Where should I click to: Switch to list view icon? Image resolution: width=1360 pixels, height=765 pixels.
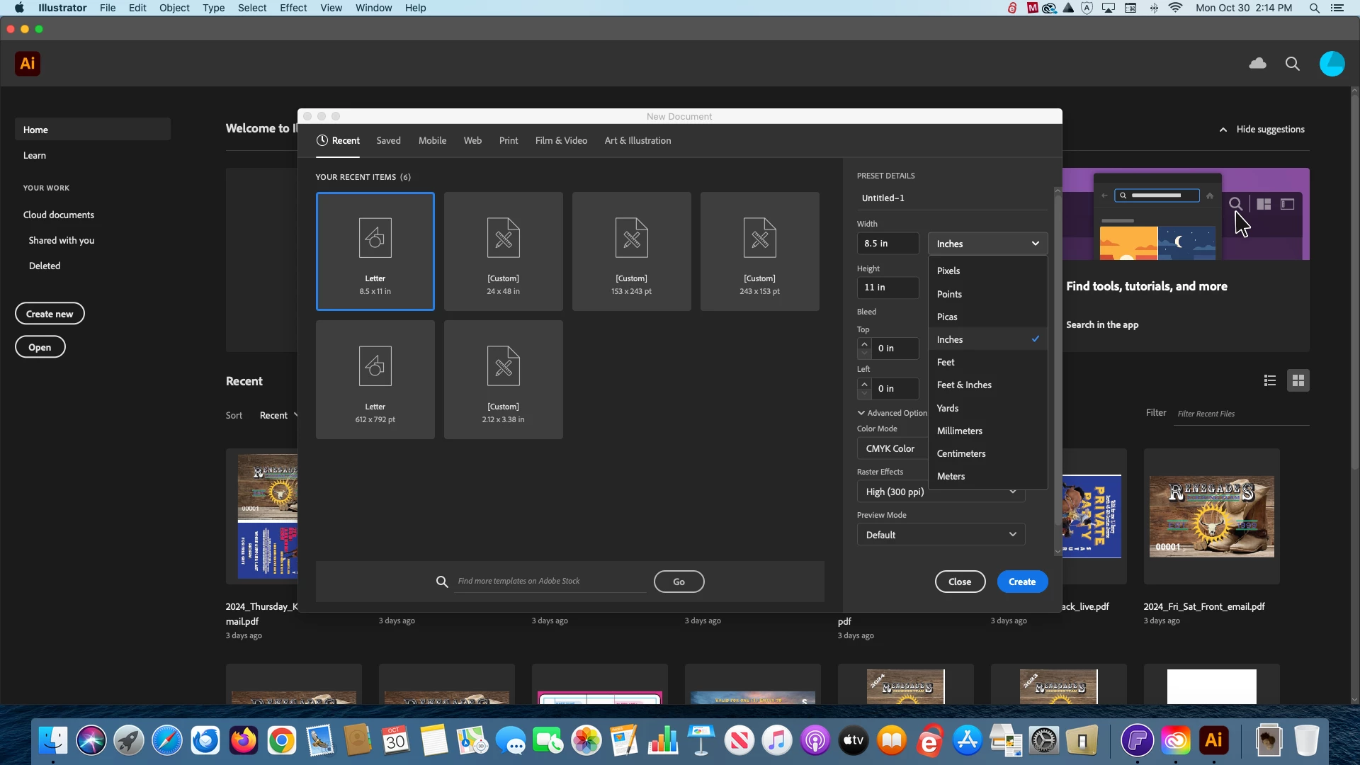coord(1270,381)
